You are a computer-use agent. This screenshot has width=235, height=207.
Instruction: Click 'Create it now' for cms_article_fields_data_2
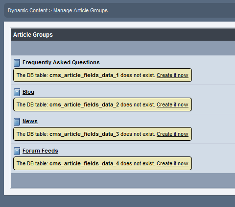click(x=172, y=104)
